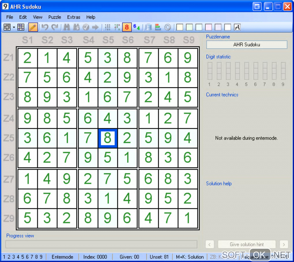
Task: Pick the pale cyan color swatch
Action: pos(199,27)
